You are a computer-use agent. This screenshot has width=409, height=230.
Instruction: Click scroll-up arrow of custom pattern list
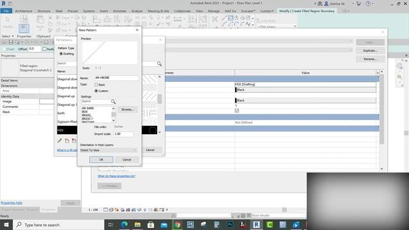(114, 108)
